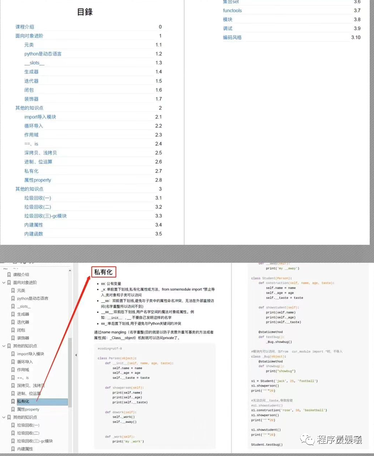Collapse the 其他的知识点 group above 垃圾回收(一)

(4, 417)
